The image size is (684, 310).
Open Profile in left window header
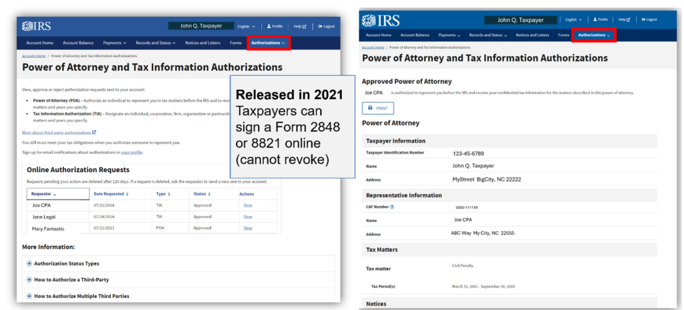[x=275, y=26]
